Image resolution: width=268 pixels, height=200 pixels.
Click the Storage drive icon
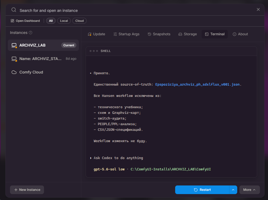click(x=180, y=34)
